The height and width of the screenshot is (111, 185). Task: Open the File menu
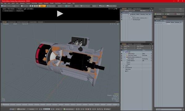coord(2,3)
